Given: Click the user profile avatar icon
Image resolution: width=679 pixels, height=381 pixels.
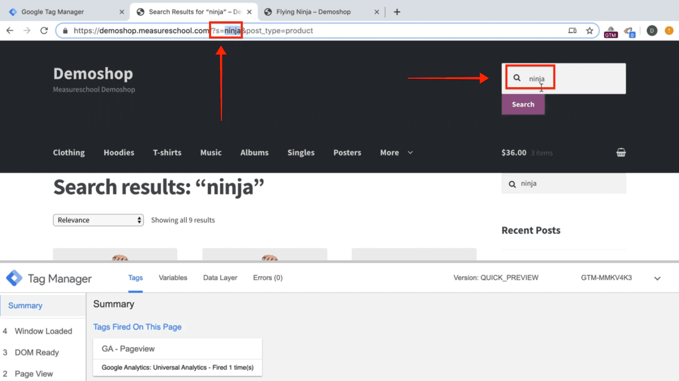Looking at the screenshot, I should (652, 31).
